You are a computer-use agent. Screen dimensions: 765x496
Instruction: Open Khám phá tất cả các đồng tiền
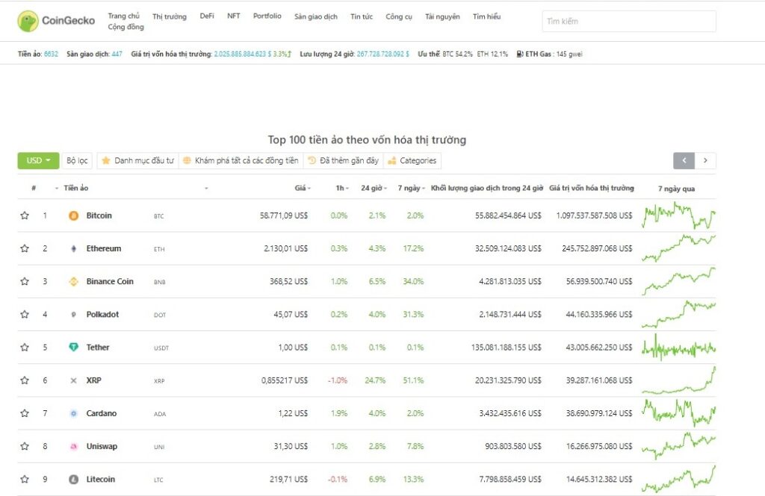[x=241, y=160]
